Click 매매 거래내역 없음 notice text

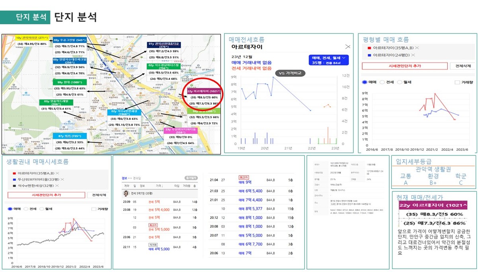click(x=251, y=62)
